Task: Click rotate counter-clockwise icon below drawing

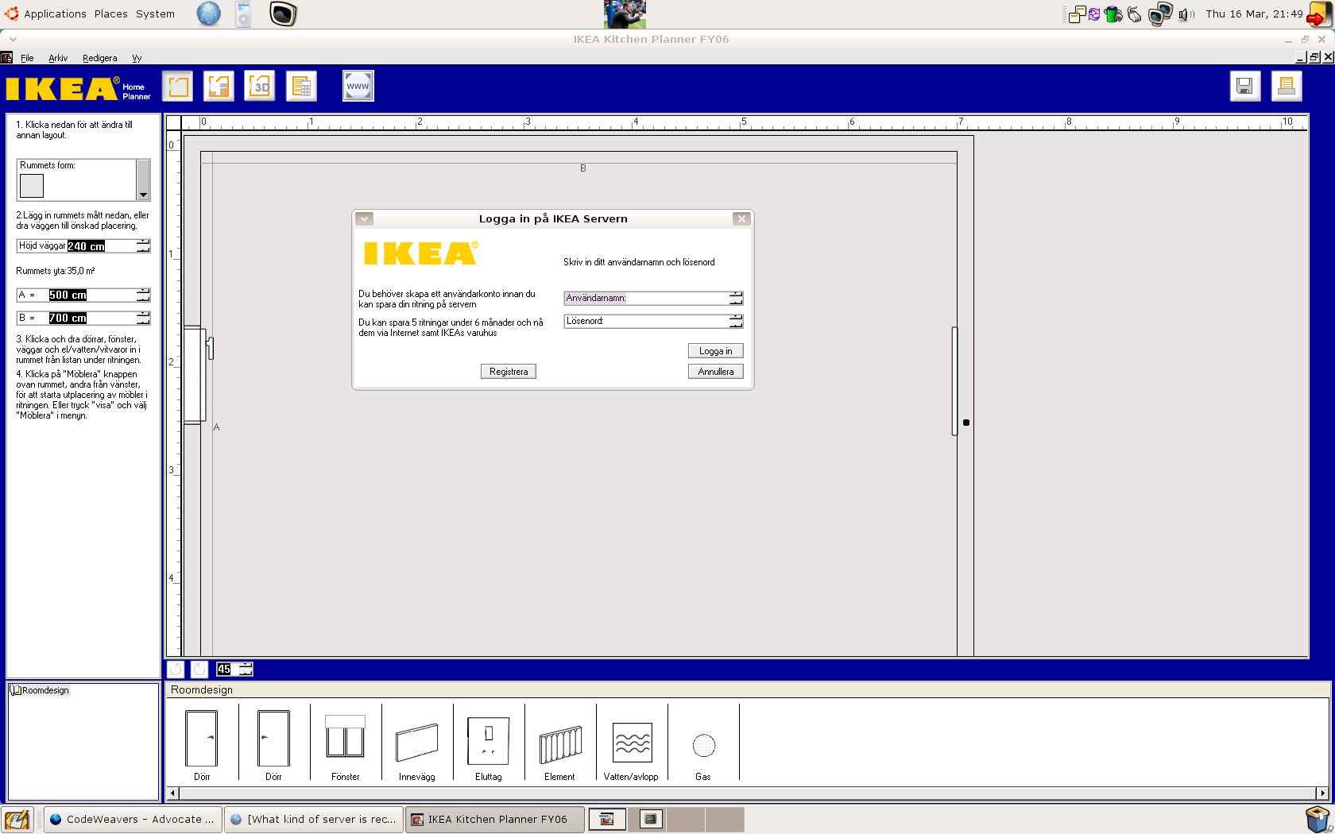Action: click(176, 670)
